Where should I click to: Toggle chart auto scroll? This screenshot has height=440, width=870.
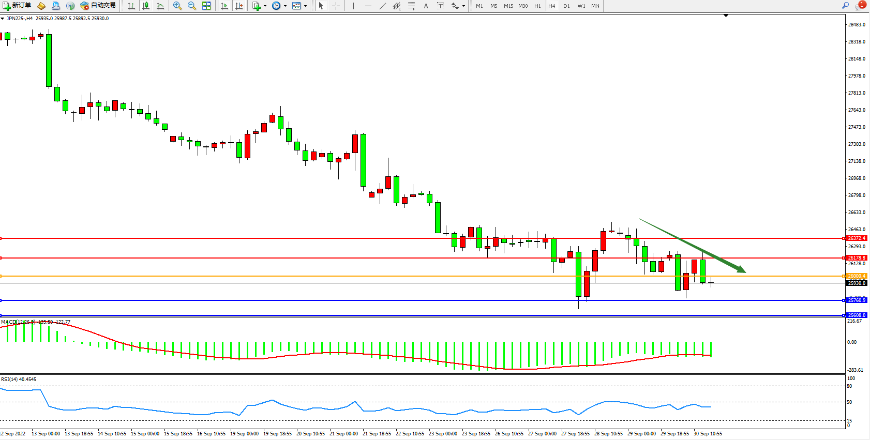point(224,6)
